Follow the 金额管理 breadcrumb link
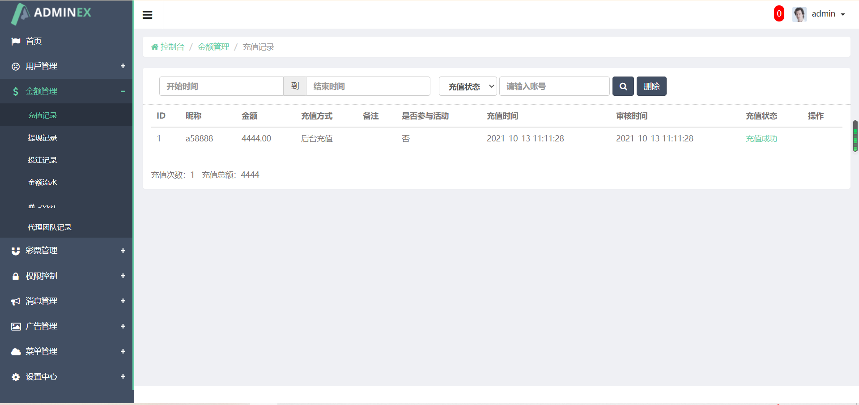The image size is (859, 405). (x=213, y=47)
